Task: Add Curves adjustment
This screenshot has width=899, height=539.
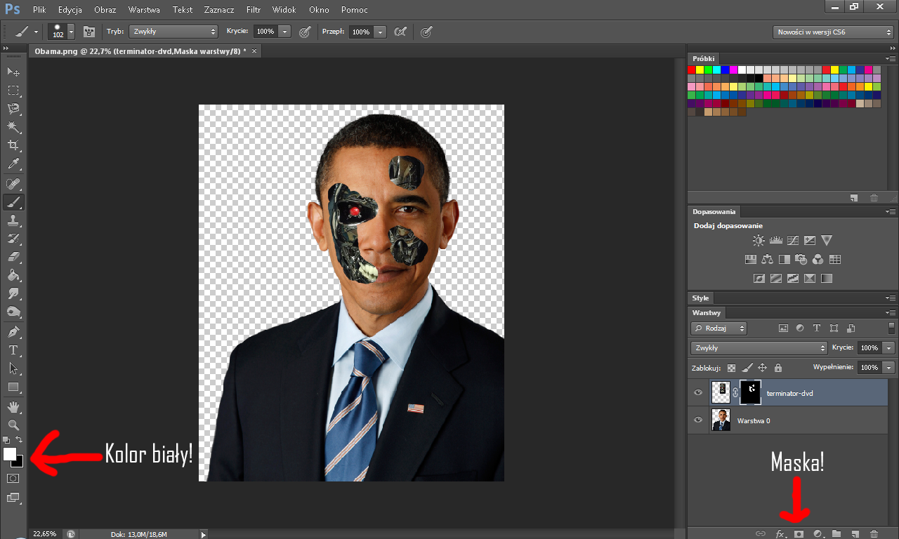Action: (793, 241)
